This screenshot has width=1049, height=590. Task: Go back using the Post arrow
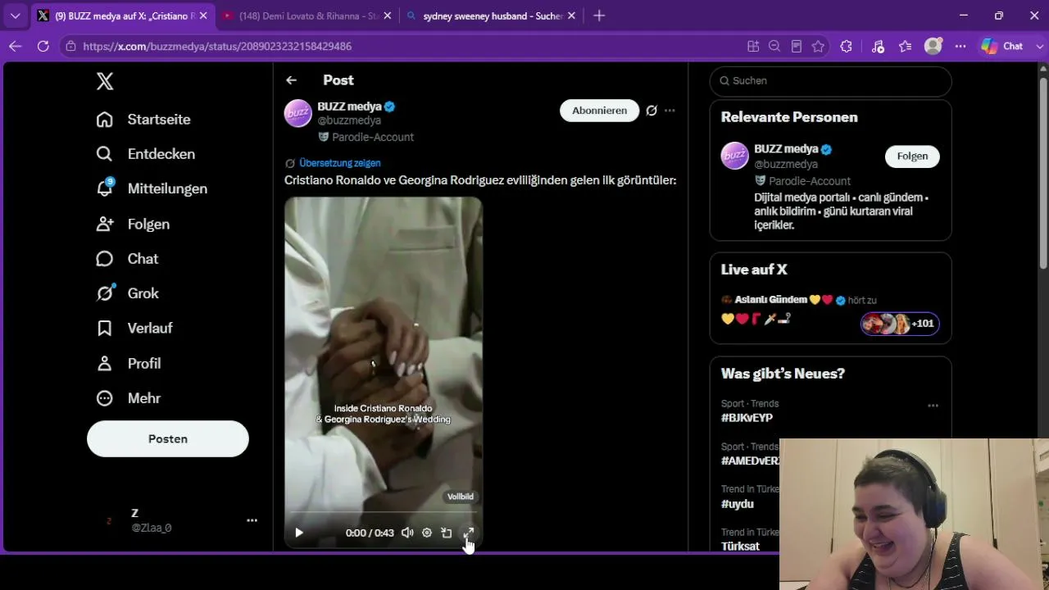[x=291, y=80]
